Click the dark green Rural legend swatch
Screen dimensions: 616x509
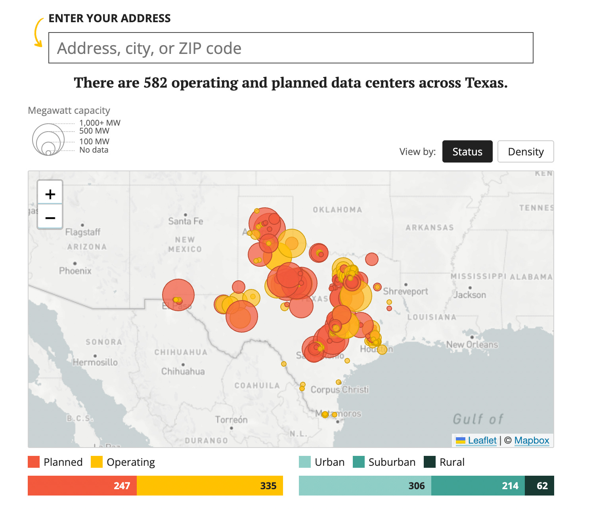point(430,462)
